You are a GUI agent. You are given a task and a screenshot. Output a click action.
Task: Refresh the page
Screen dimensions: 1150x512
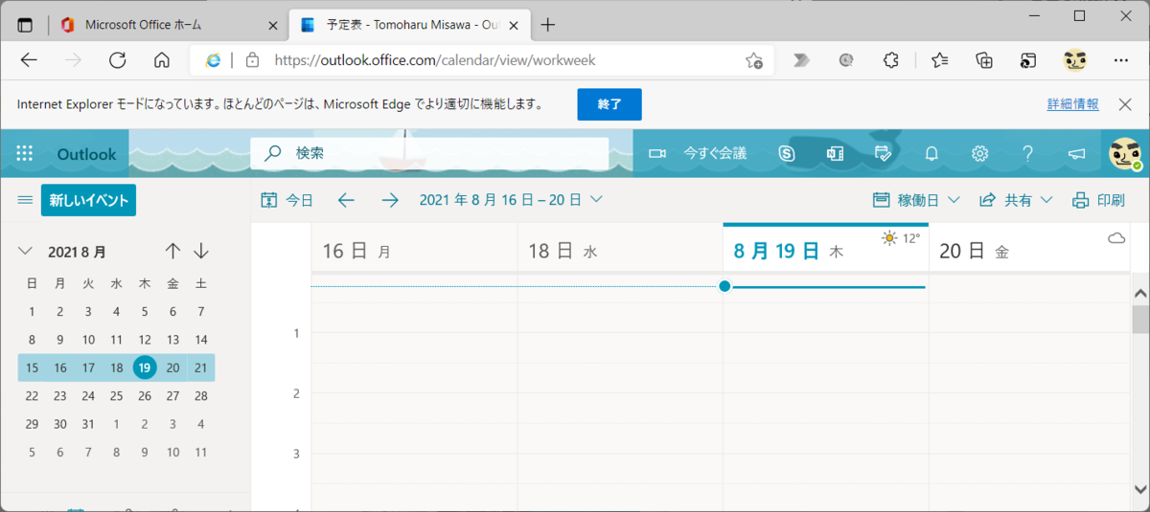coord(117,60)
